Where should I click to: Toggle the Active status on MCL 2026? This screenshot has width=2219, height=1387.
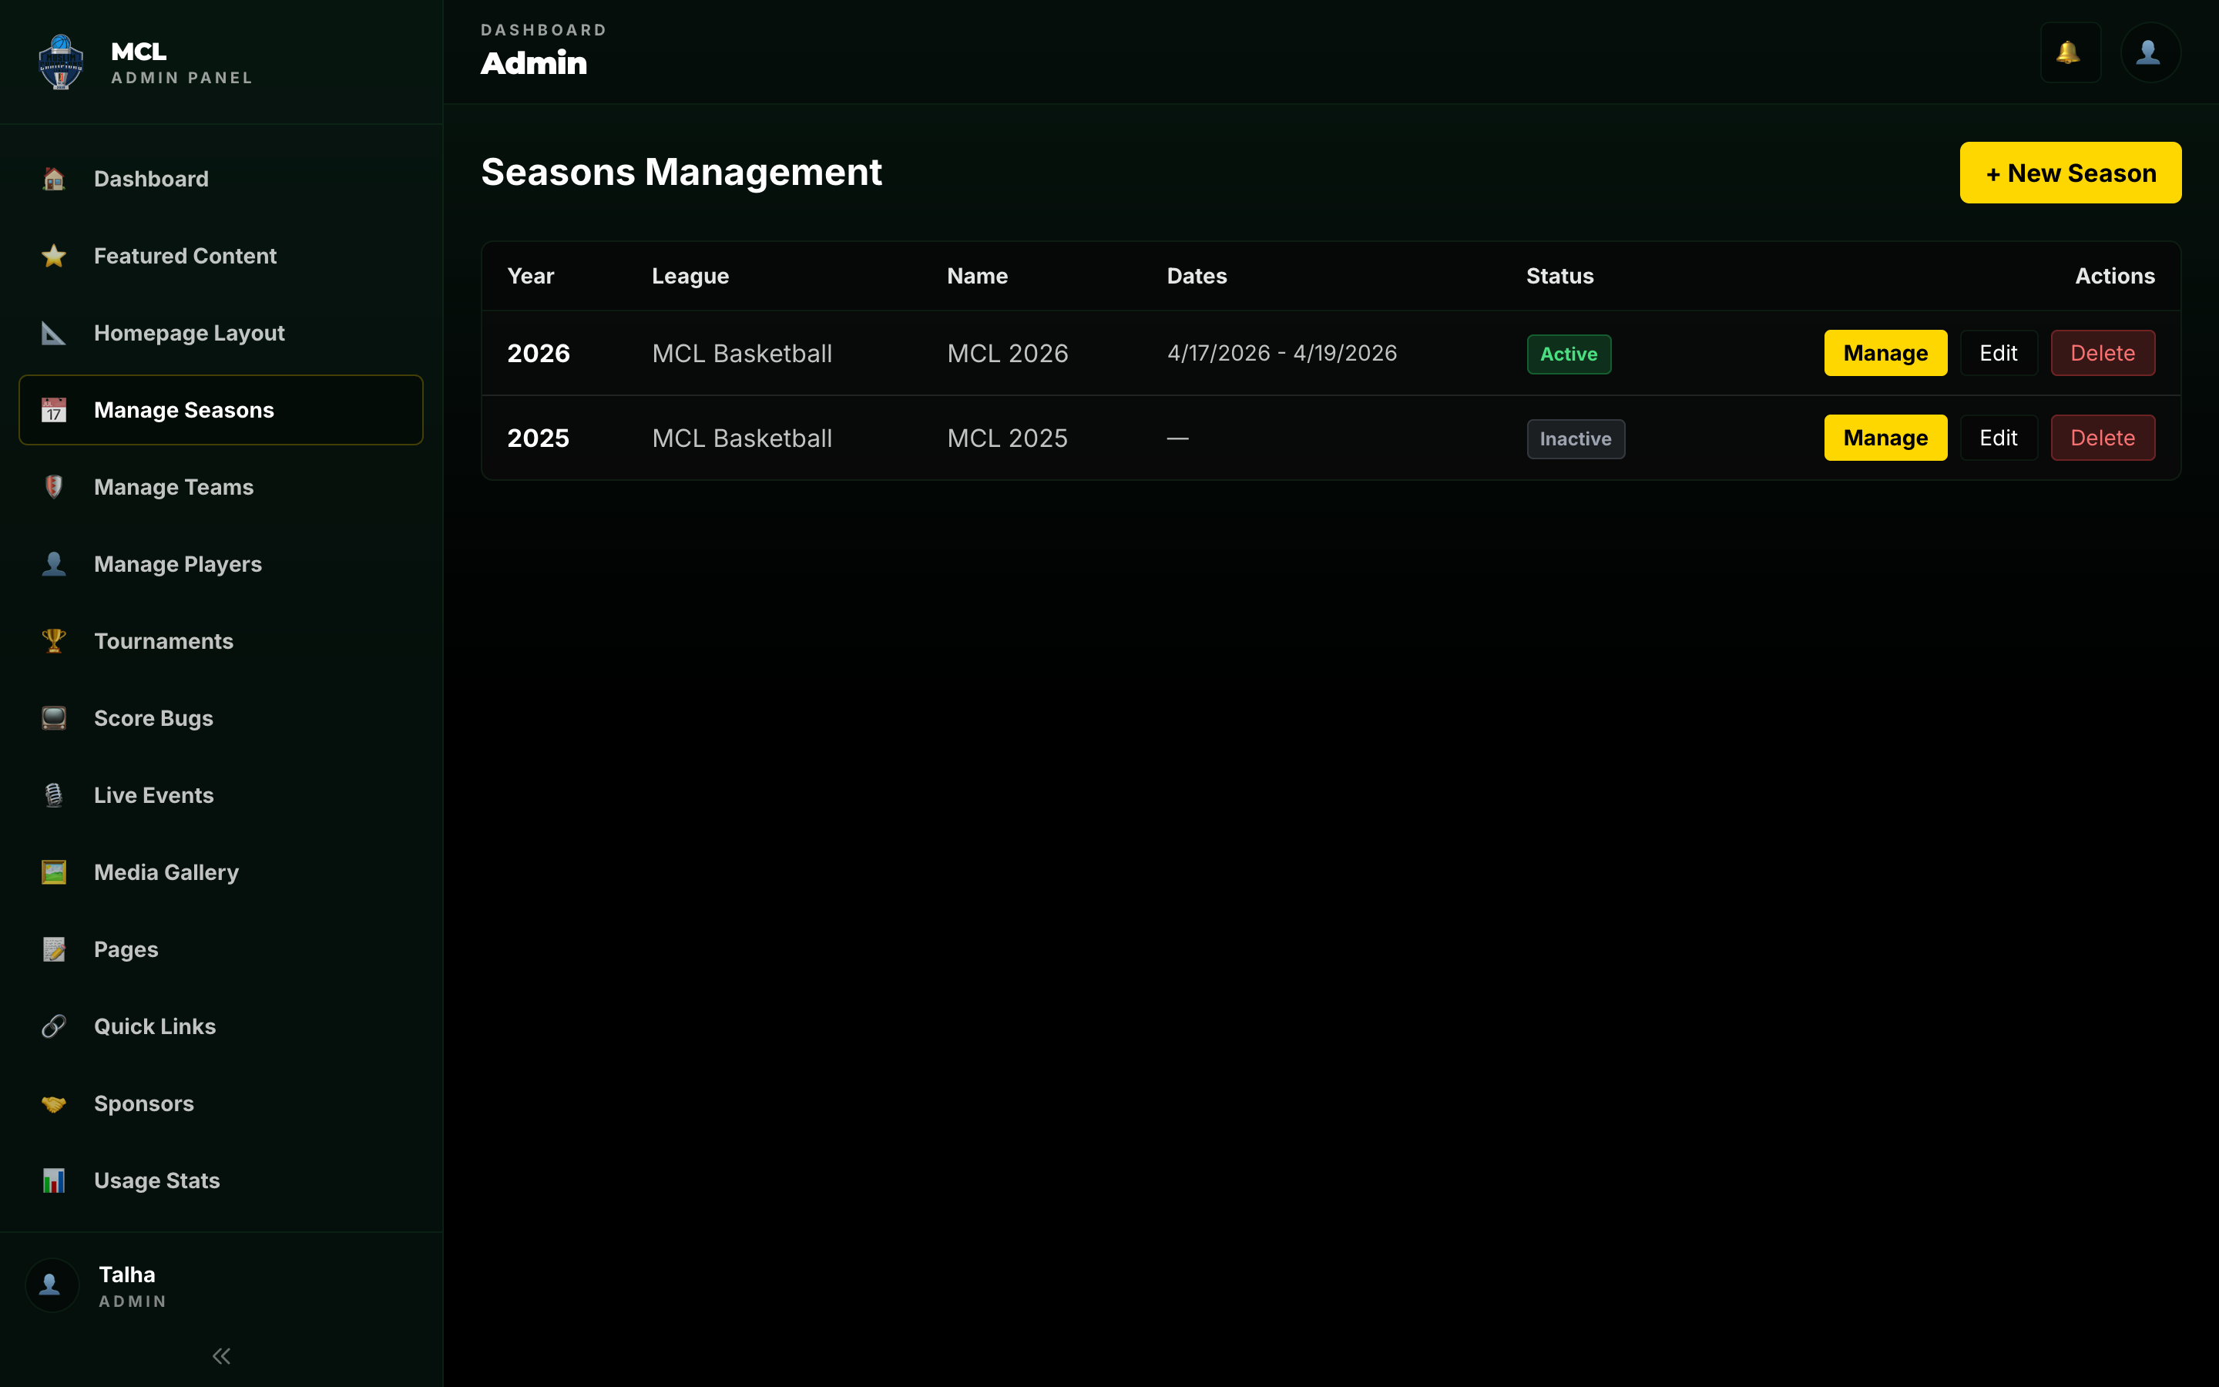tap(1568, 353)
